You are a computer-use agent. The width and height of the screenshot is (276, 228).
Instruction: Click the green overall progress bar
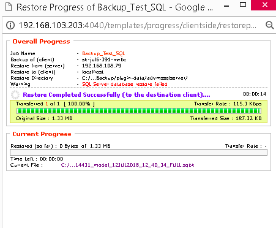(x=139, y=111)
